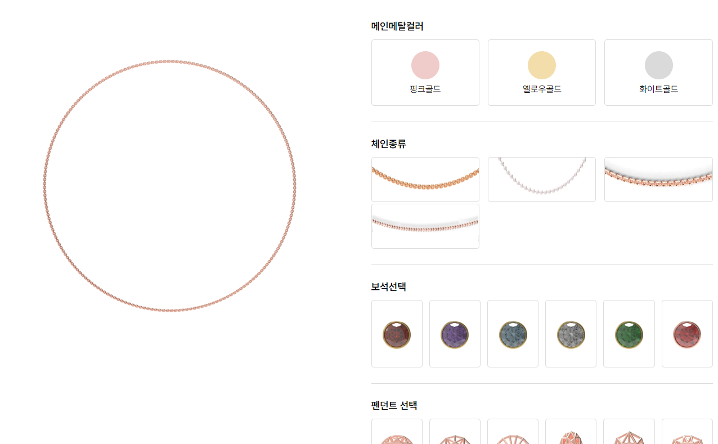Select the rose gold tennis chain with stones
This screenshot has height=444, width=718.
[x=658, y=180]
